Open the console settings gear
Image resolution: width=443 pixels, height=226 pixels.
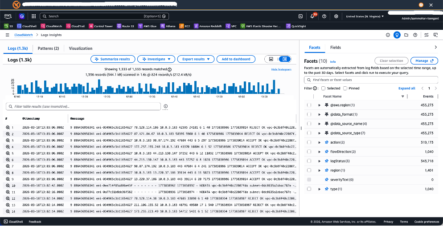point(336,16)
